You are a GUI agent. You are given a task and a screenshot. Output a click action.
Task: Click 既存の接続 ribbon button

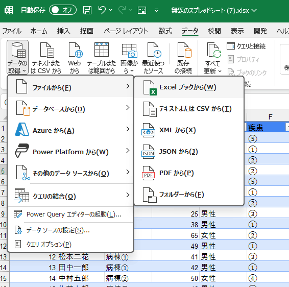click(183, 58)
